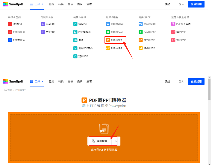
Task: Click 登入 link above the tools menu
Action: click(181, 4)
